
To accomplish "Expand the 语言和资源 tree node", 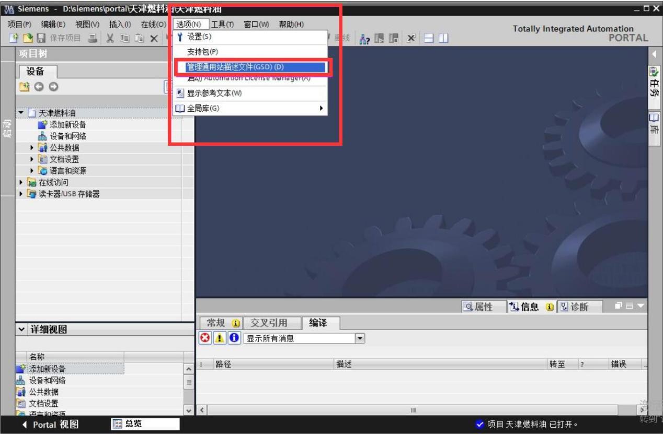I will tap(32, 171).
